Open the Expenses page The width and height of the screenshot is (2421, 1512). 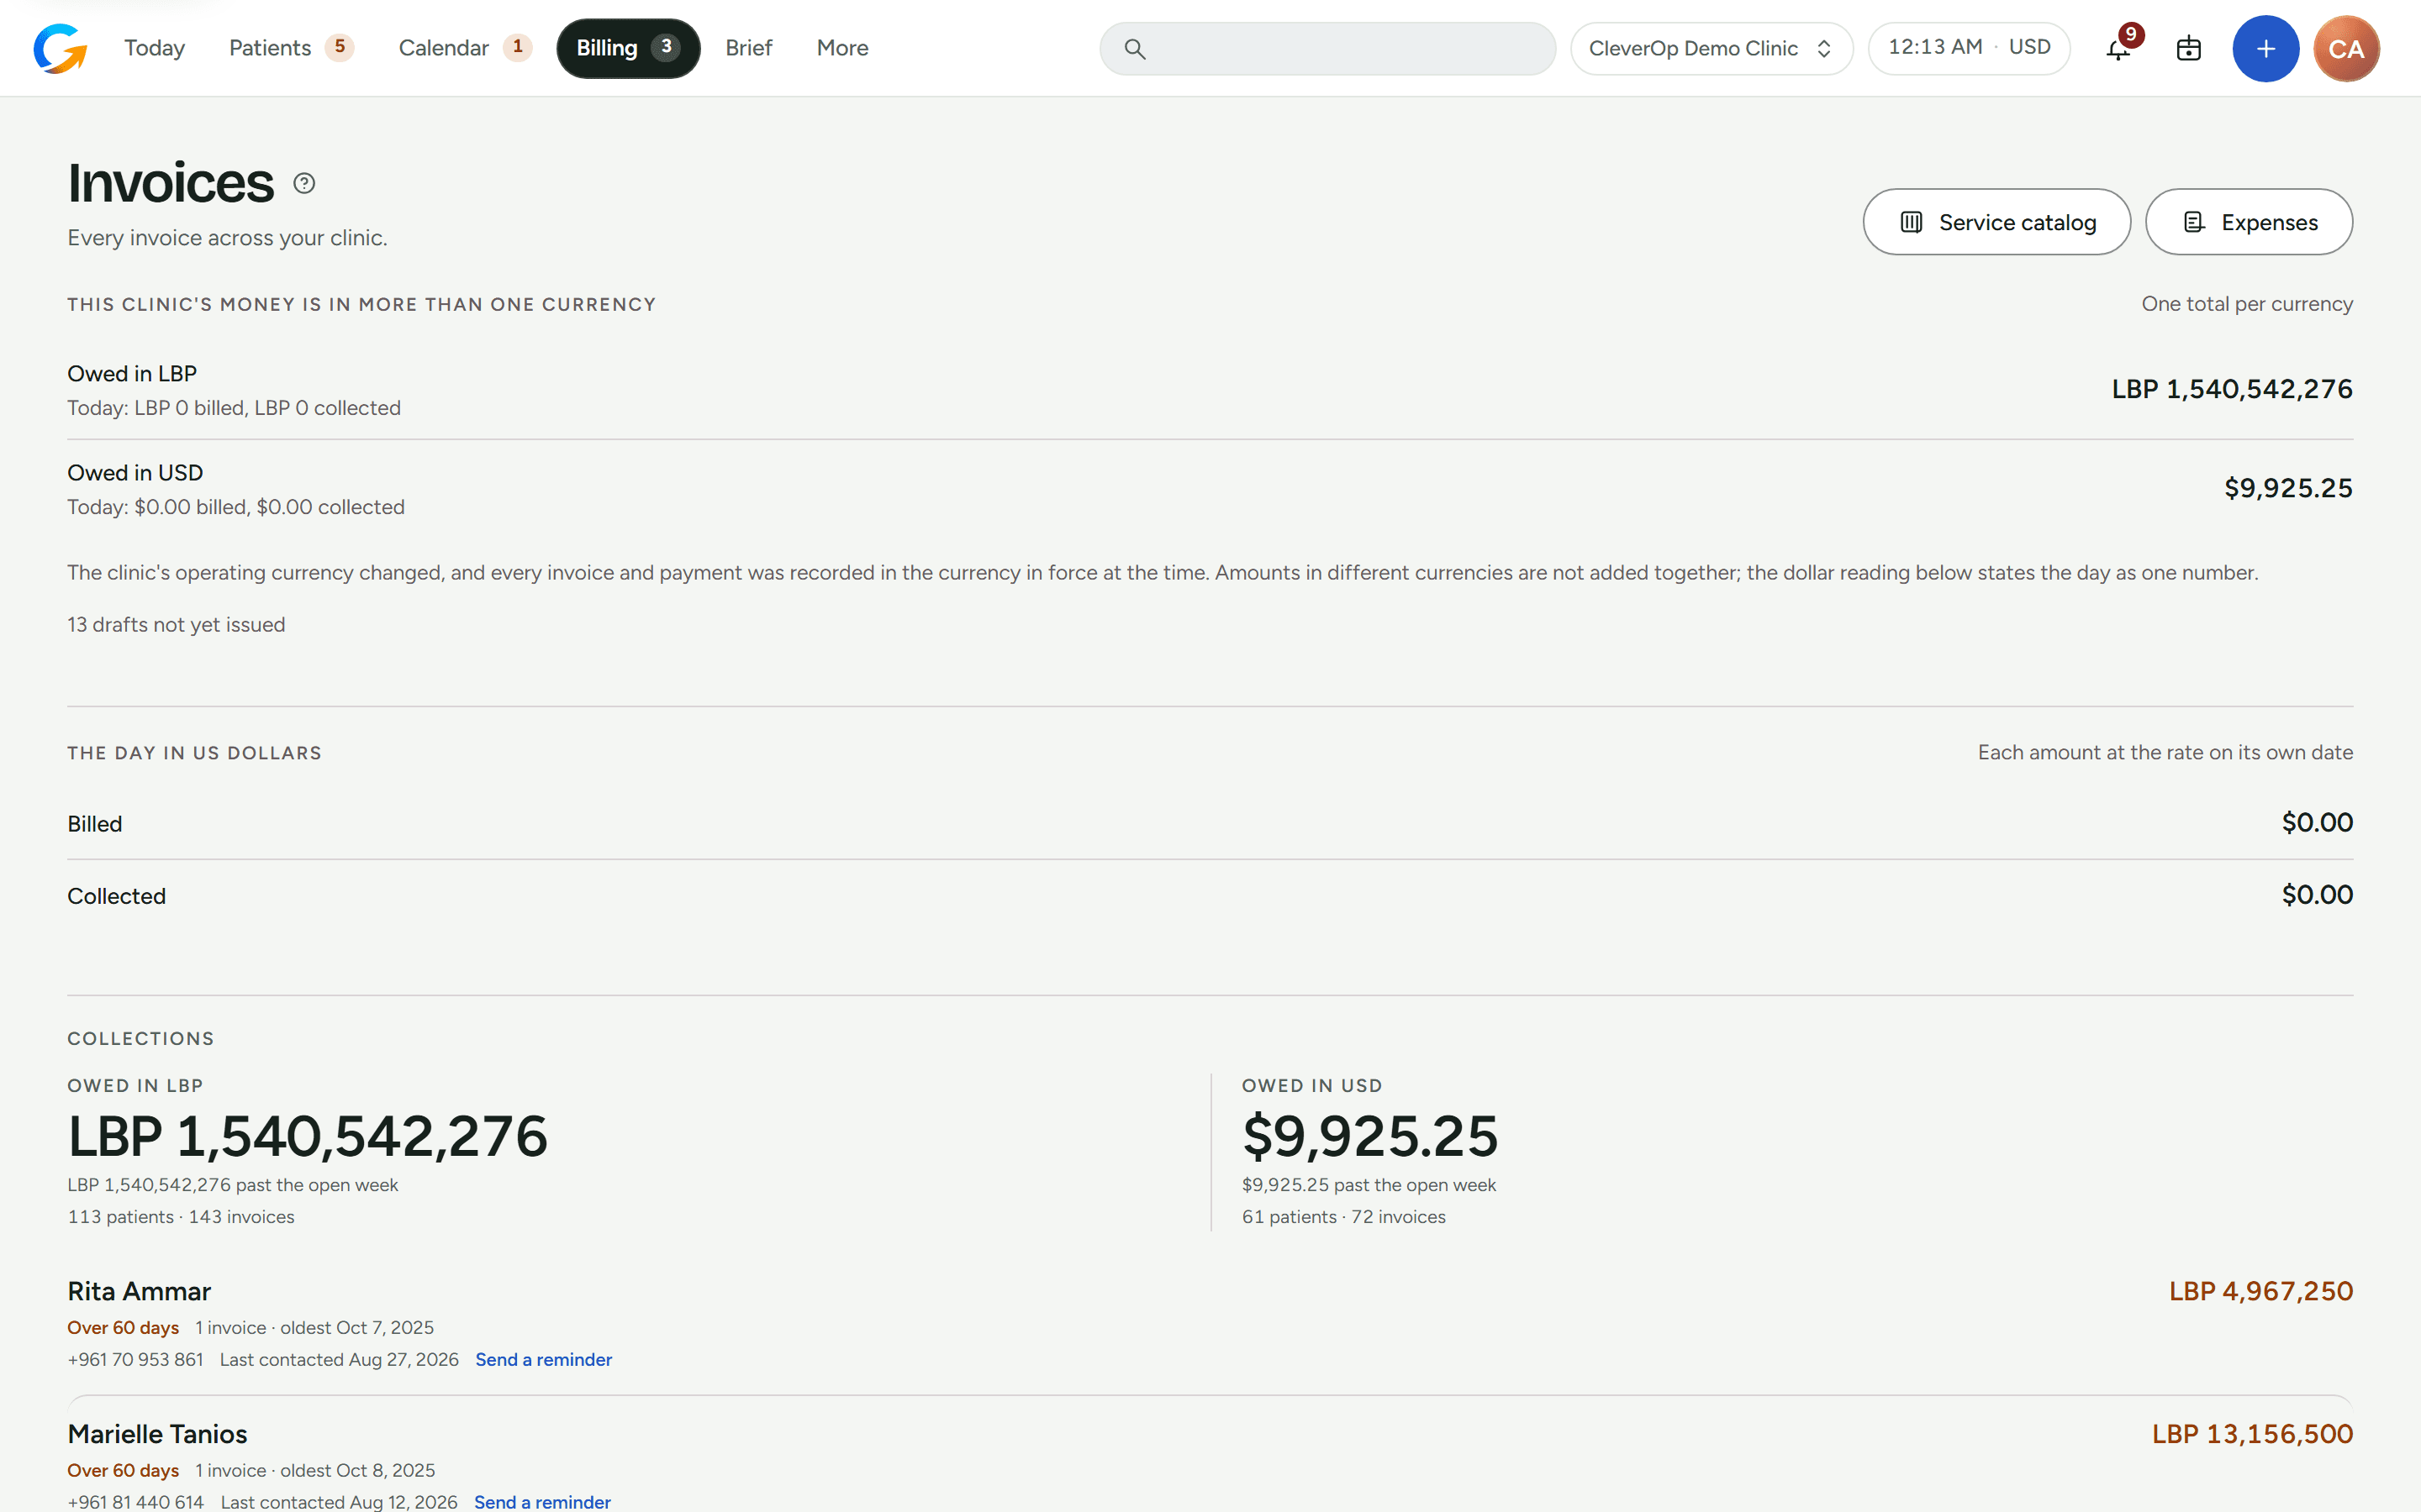(x=2248, y=222)
